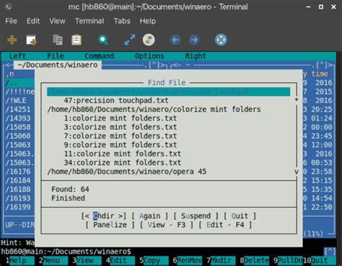The height and width of the screenshot is (266, 342).
Task: Open the mc Right panel menu
Action: pyautogui.click(x=196, y=56)
